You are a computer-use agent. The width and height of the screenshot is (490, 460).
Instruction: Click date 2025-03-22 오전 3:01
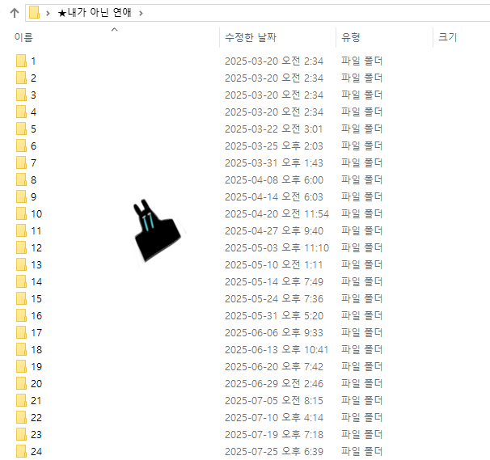pos(274,129)
